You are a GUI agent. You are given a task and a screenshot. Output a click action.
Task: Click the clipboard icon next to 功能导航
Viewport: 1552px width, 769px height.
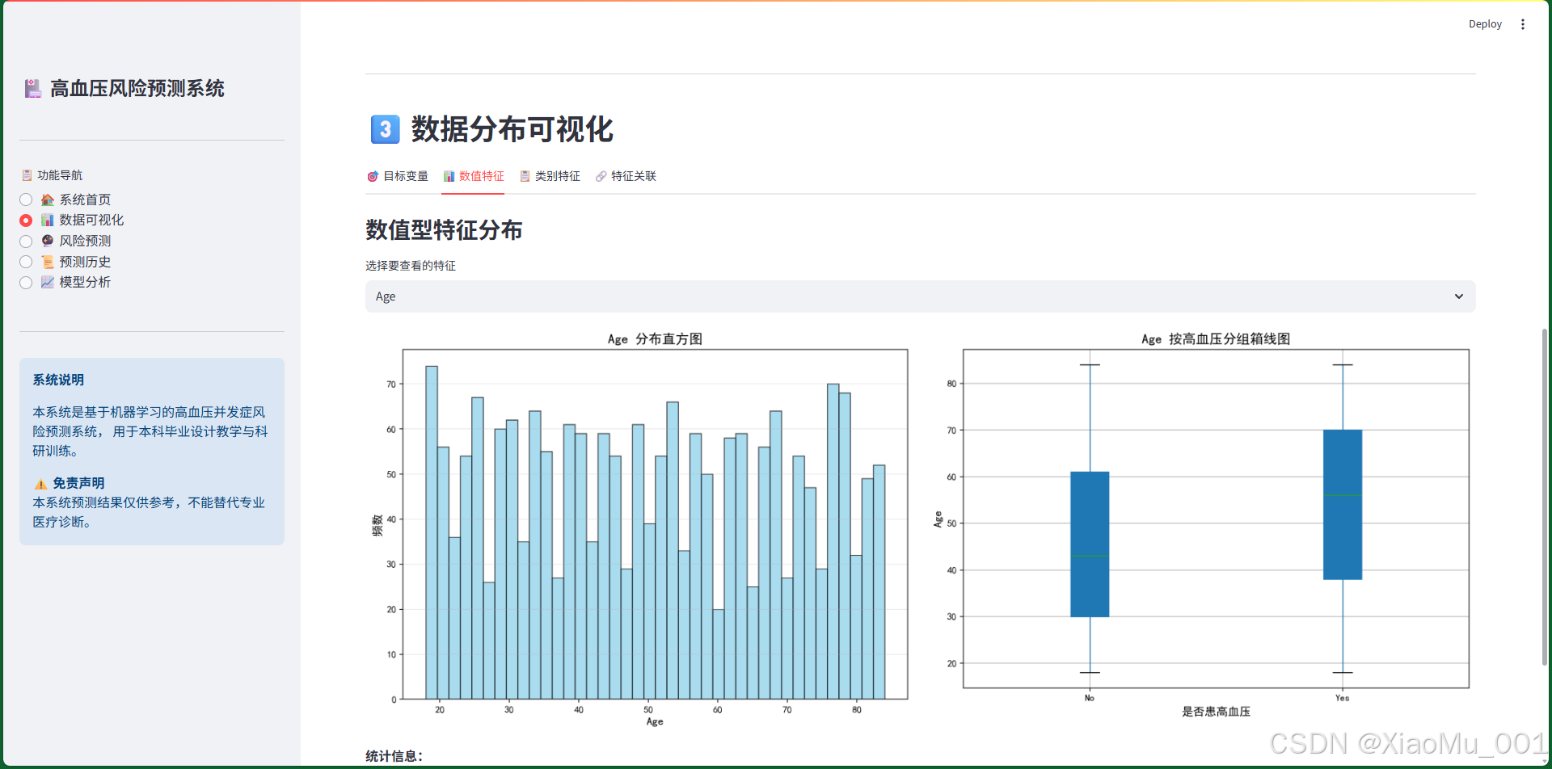coord(27,175)
